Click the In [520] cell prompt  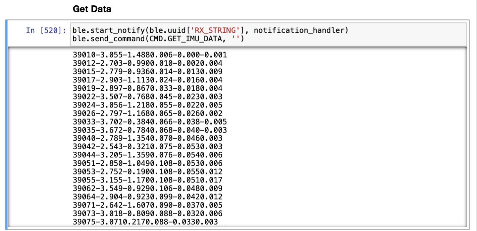coord(46,30)
